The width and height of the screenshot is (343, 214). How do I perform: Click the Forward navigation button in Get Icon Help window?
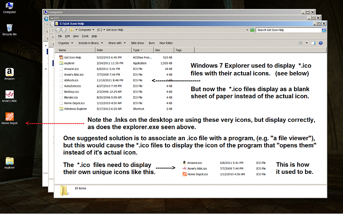pyautogui.click(x=64, y=30)
